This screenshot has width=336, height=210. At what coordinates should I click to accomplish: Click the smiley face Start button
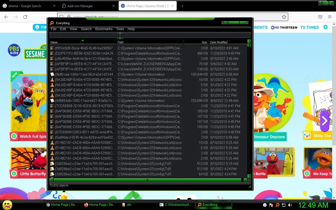tap(7, 205)
